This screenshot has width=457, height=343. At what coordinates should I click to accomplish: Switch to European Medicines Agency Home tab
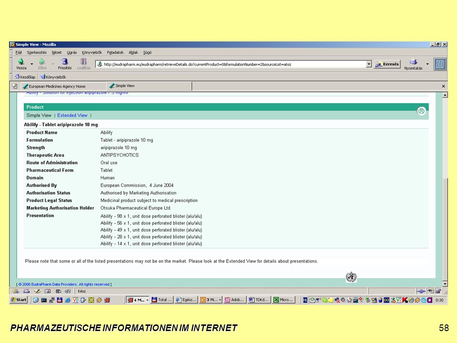pos(63,86)
